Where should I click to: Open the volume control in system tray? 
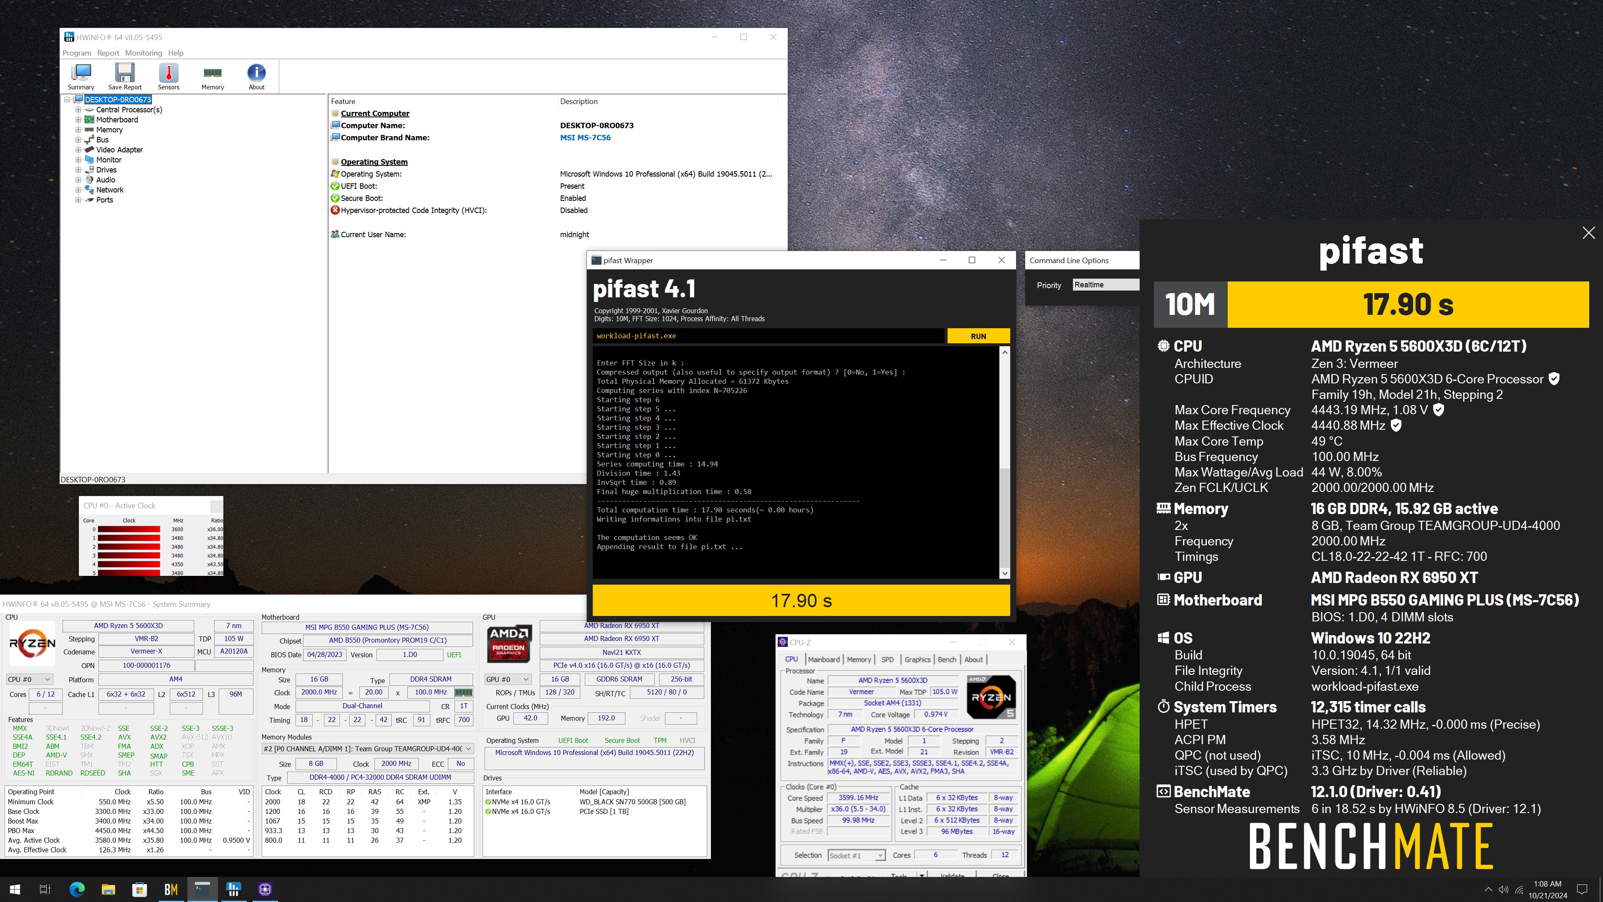(1503, 889)
